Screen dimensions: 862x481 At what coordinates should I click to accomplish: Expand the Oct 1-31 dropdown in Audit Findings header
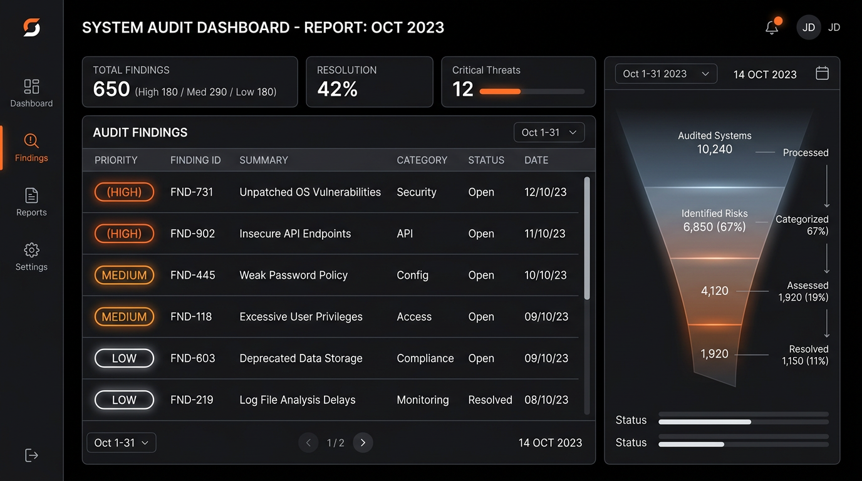coord(549,133)
